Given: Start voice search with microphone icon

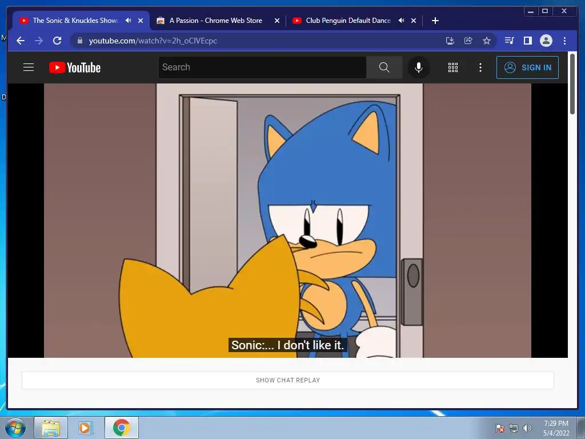Looking at the screenshot, I should click(419, 67).
